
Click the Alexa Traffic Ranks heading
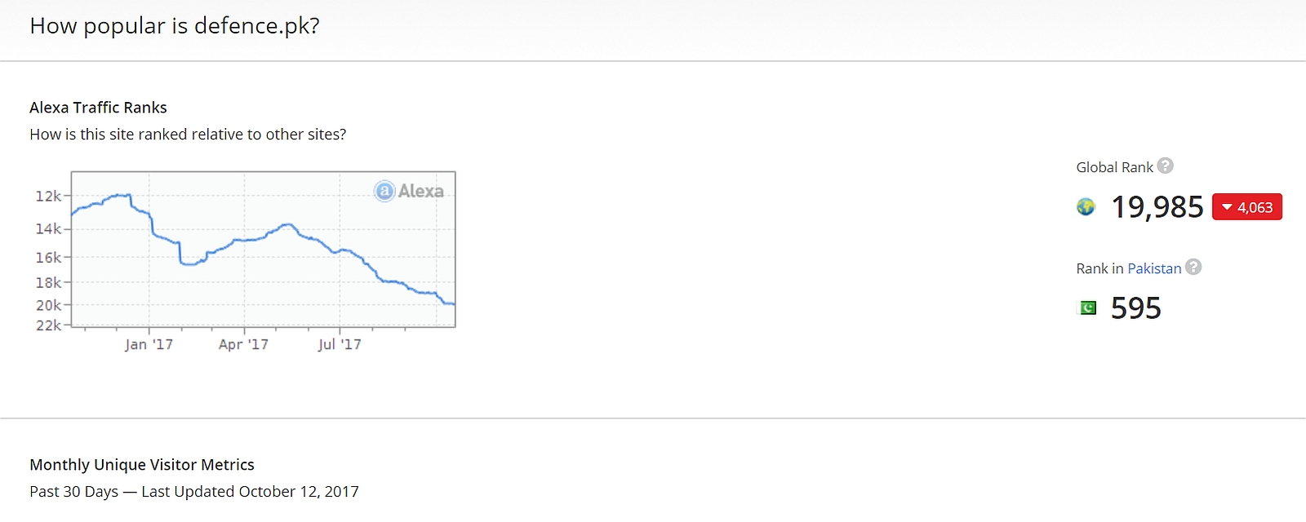click(x=98, y=108)
